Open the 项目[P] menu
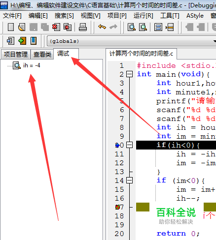216x240 pixels. point(117,16)
